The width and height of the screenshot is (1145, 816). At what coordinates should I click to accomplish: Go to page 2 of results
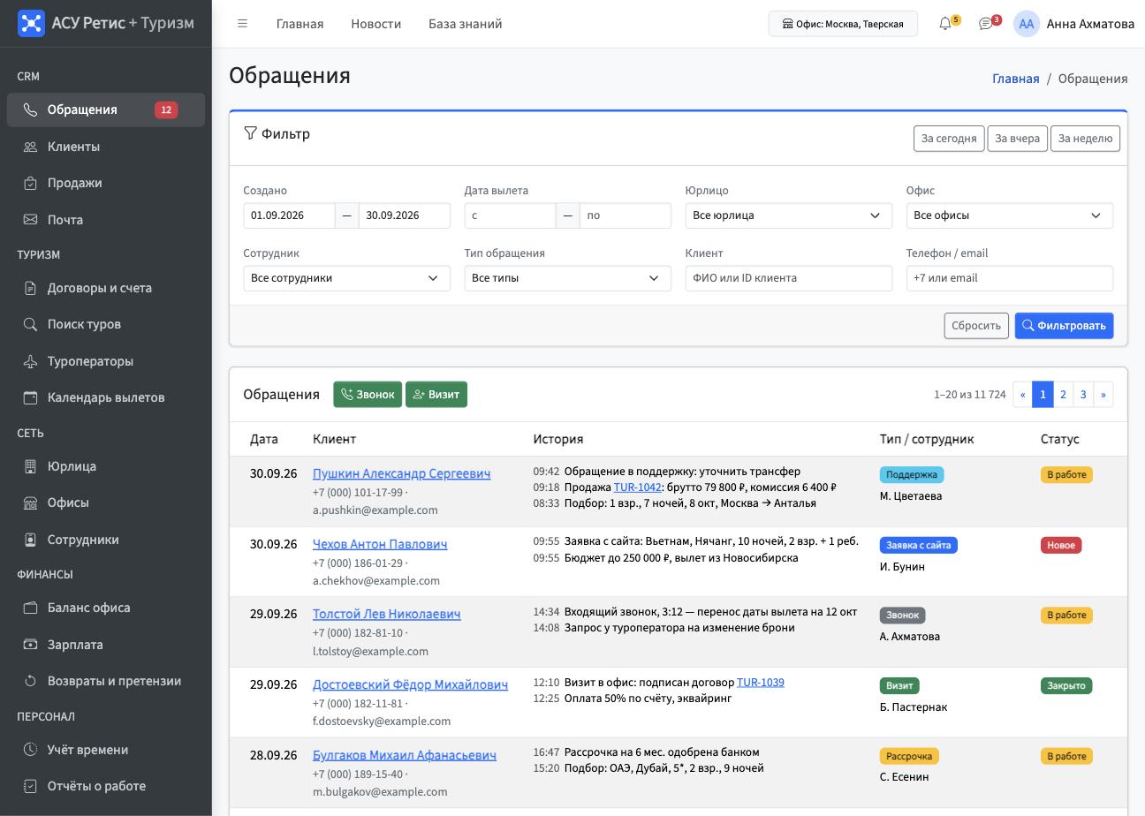tap(1063, 395)
